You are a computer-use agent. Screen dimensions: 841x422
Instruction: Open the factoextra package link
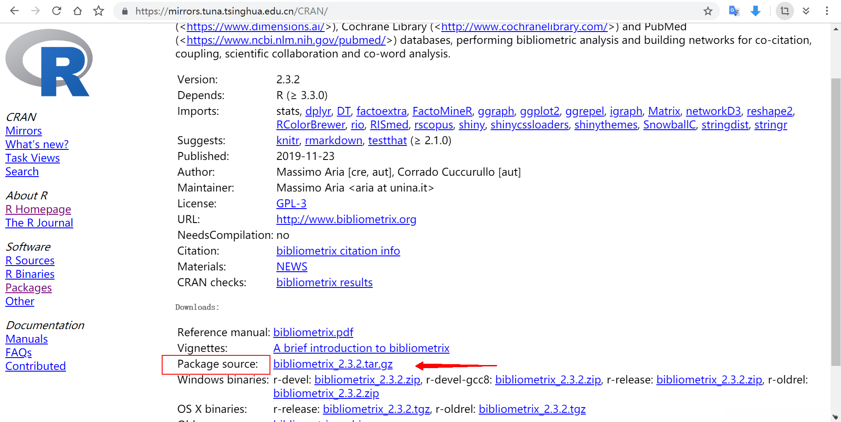(382, 111)
